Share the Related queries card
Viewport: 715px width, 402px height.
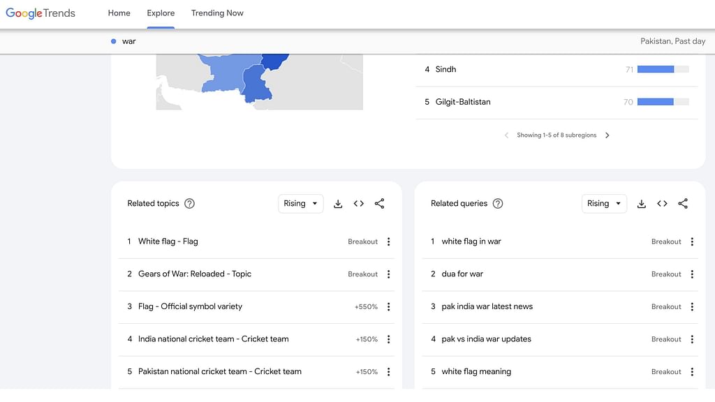point(683,204)
